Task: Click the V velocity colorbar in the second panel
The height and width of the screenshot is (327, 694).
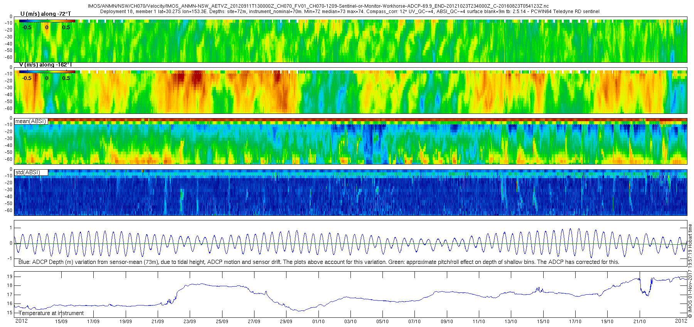Action: tap(47, 72)
